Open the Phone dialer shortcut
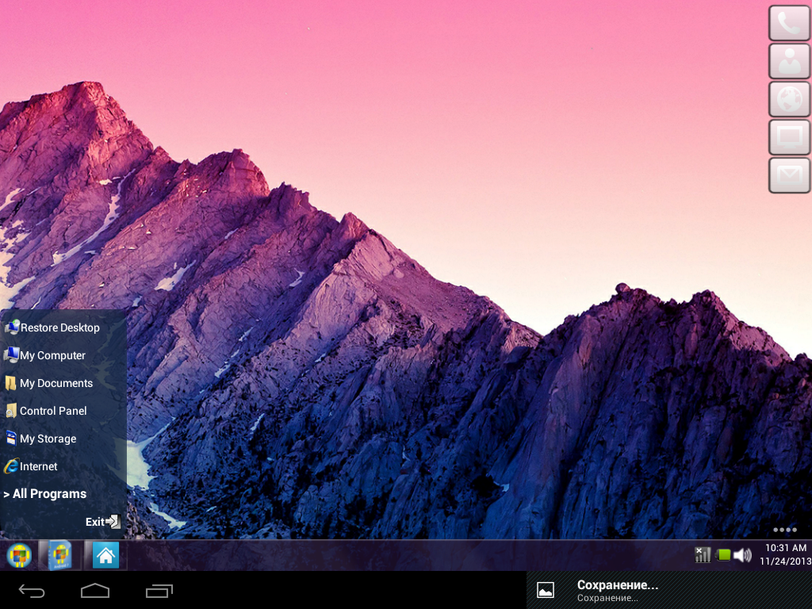 pyautogui.click(x=789, y=23)
